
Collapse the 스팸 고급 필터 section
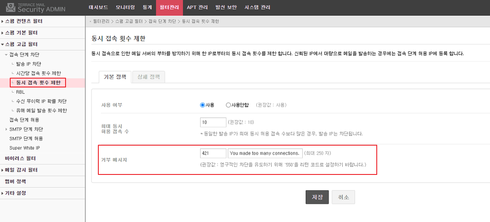pos(21,44)
